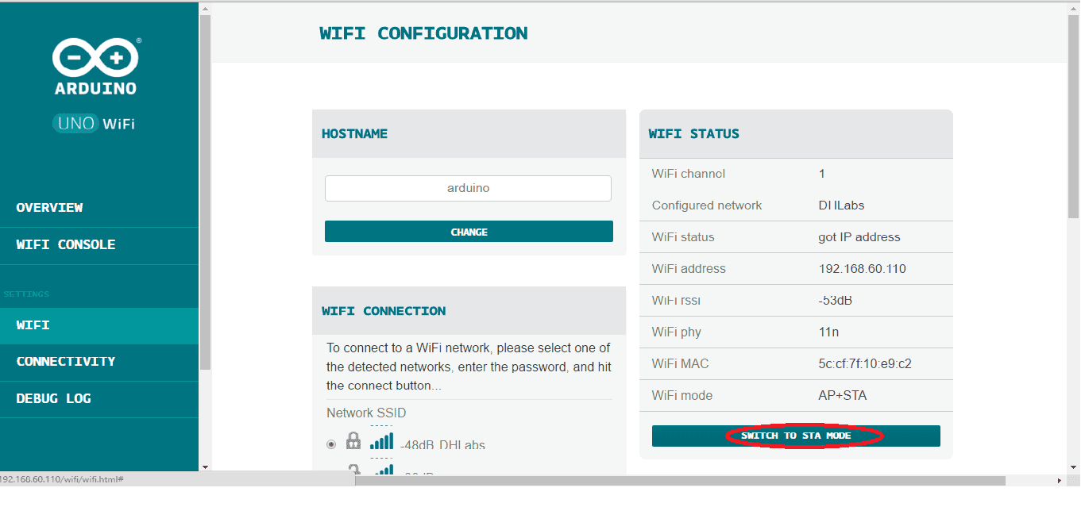Click the lock icon beside DHLabs network

click(353, 442)
